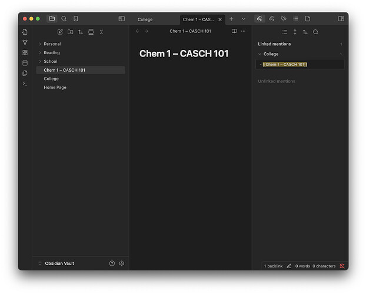
Task: Open canvas ribbon icon
Action: tap(25, 52)
